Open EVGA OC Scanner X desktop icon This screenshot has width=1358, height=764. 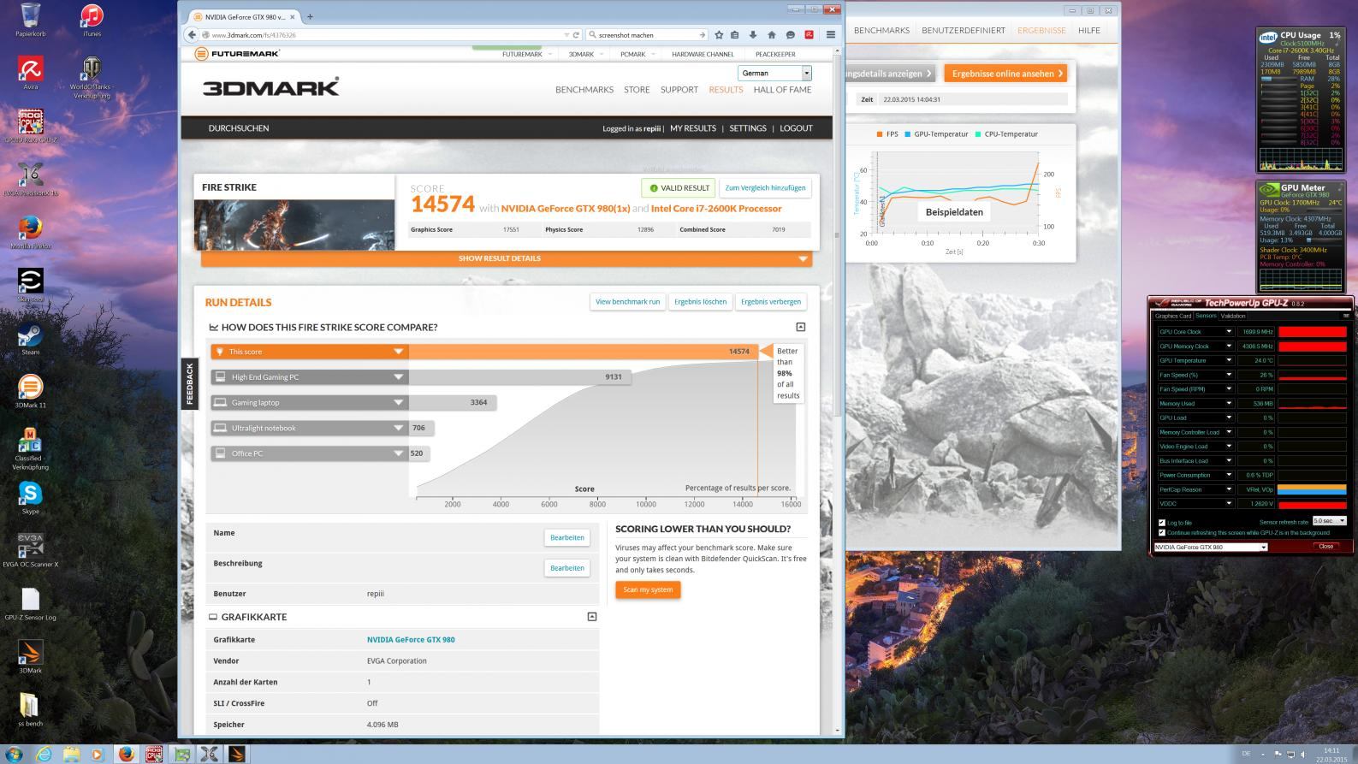click(x=31, y=550)
